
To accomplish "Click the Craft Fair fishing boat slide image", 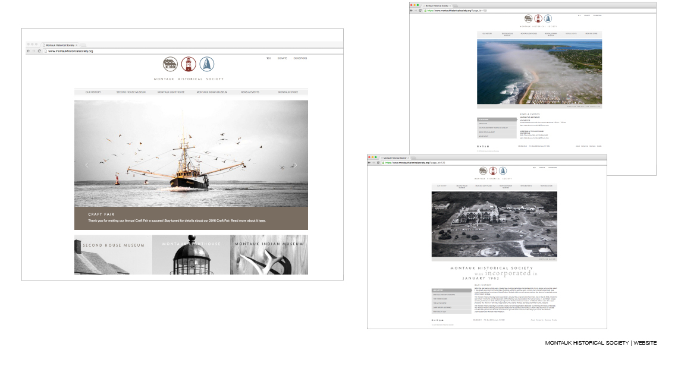I will (191, 154).
